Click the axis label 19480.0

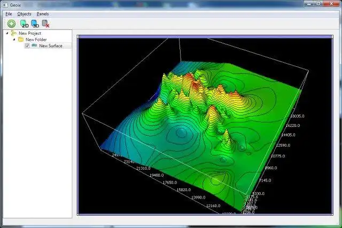[157, 175]
